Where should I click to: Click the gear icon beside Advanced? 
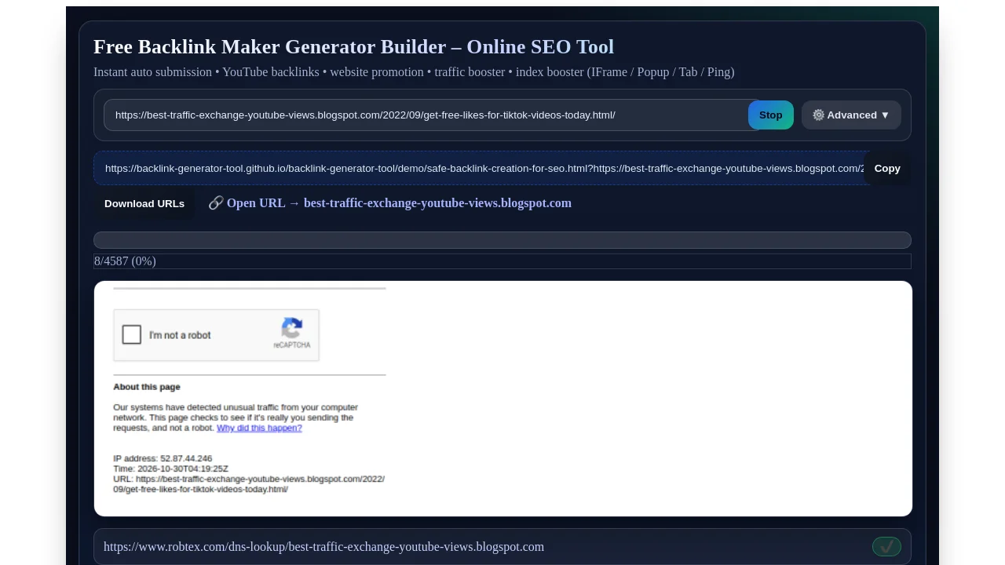(x=818, y=115)
